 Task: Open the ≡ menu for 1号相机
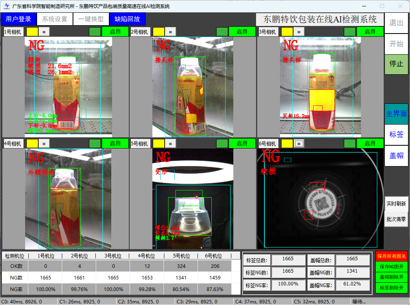(x=44, y=32)
